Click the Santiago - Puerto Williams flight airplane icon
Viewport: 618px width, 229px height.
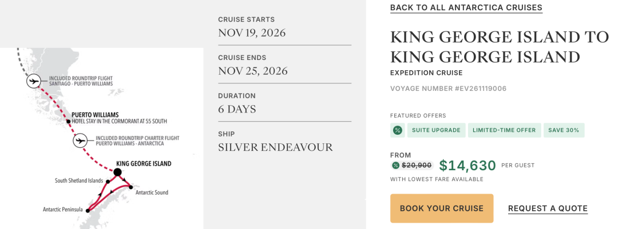coord(34,81)
